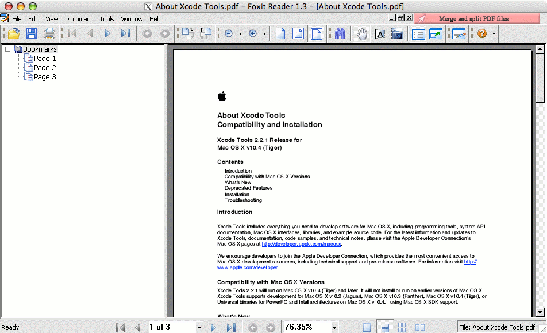Open the Document menu
The width and height of the screenshot is (547, 333).
79,19
